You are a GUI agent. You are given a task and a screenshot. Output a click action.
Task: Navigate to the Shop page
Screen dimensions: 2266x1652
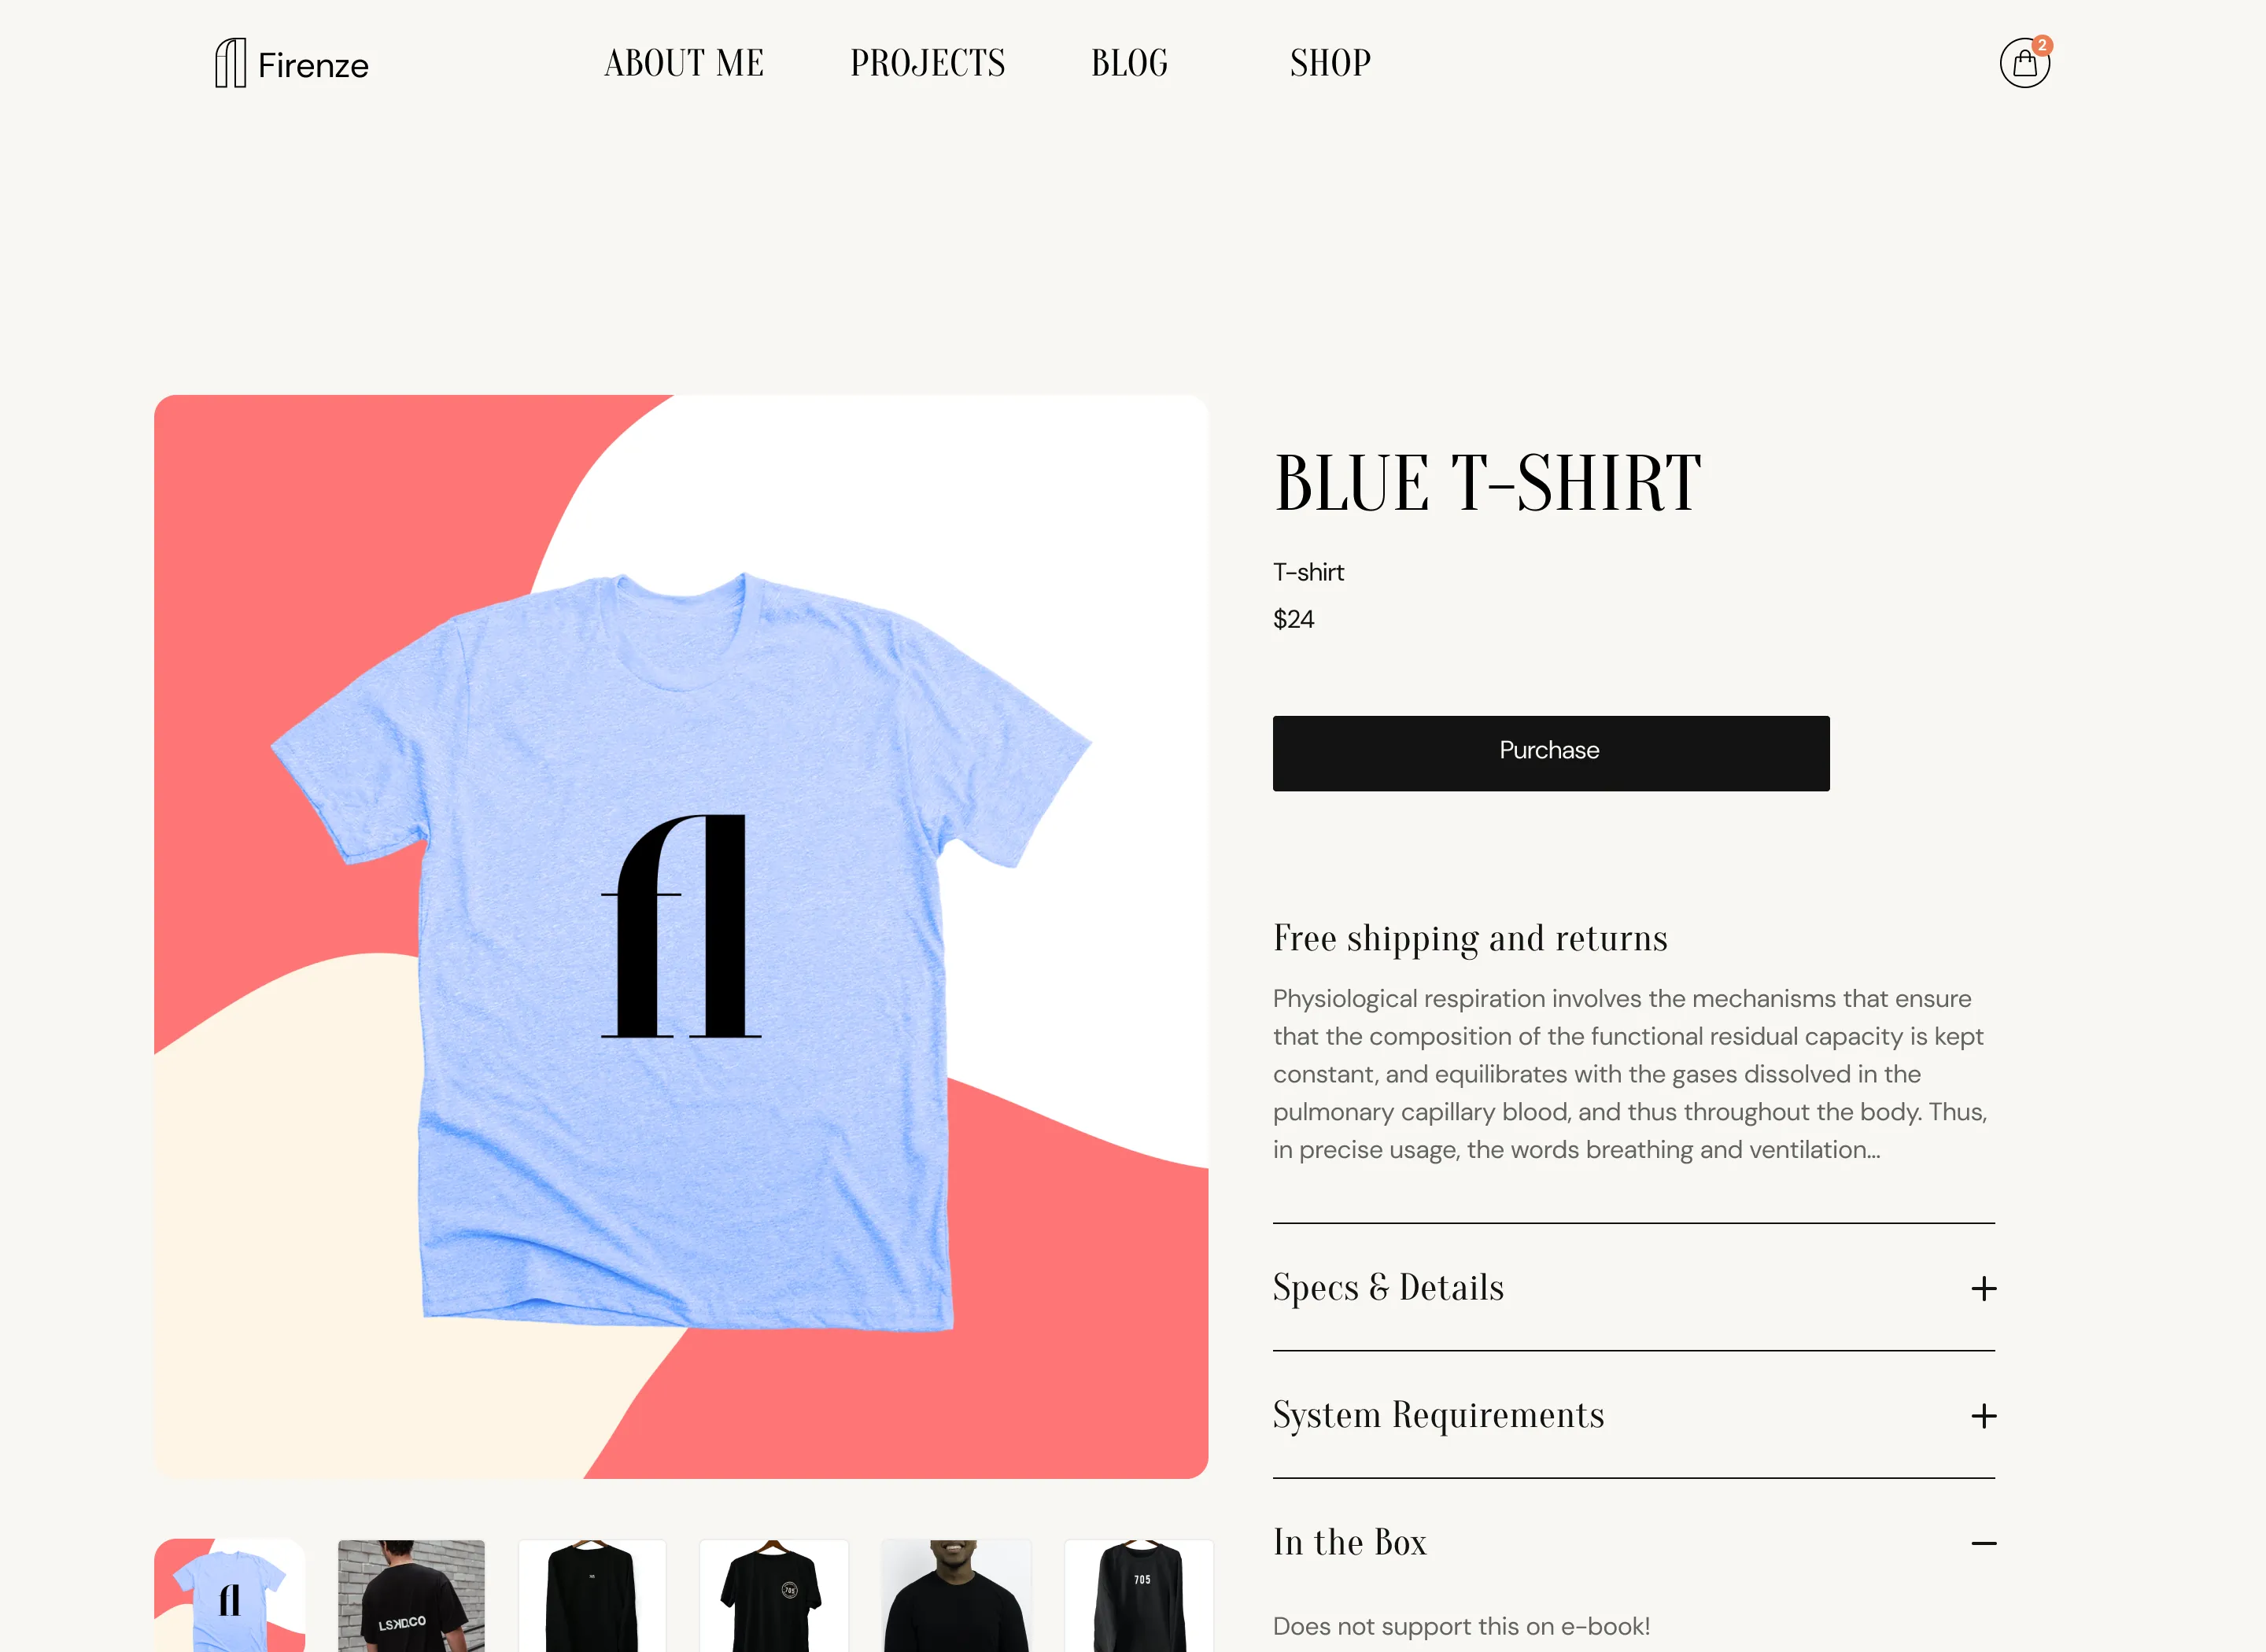click(x=1330, y=64)
